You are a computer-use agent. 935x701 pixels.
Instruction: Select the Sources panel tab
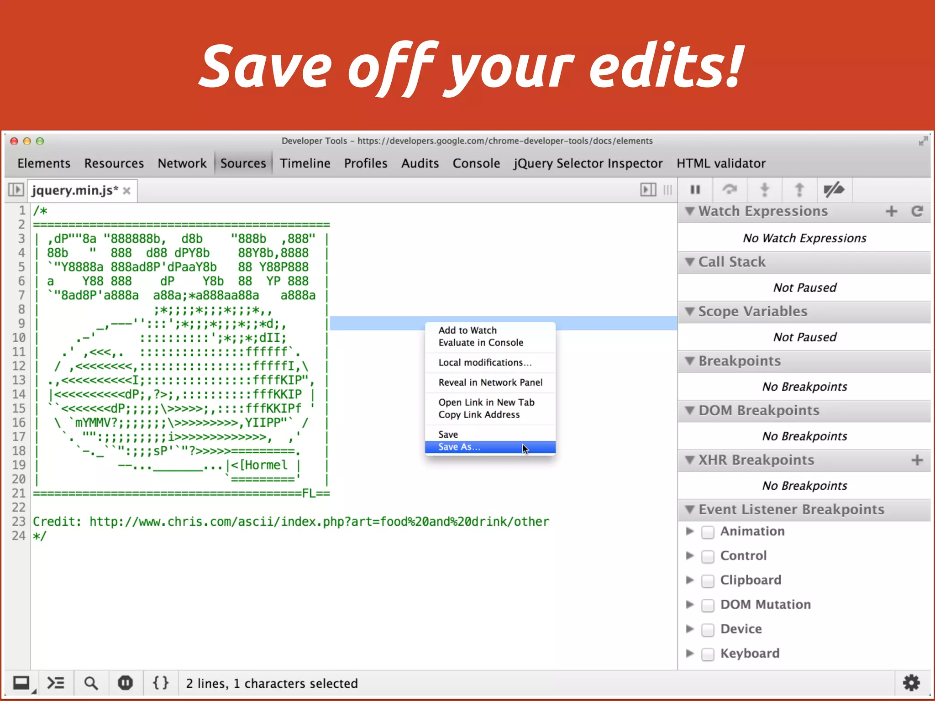[243, 163]
